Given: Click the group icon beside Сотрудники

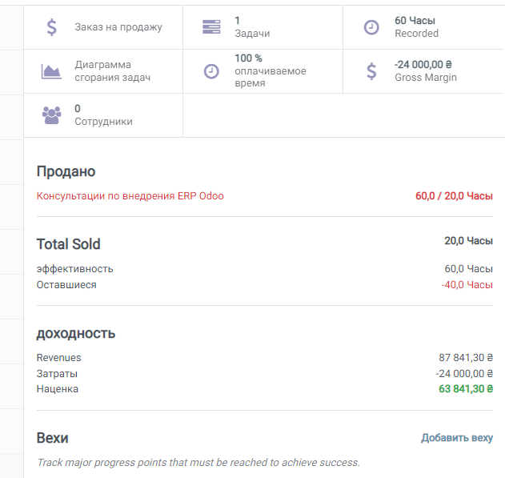Looking at the screenshot, I should coord(51,115).
